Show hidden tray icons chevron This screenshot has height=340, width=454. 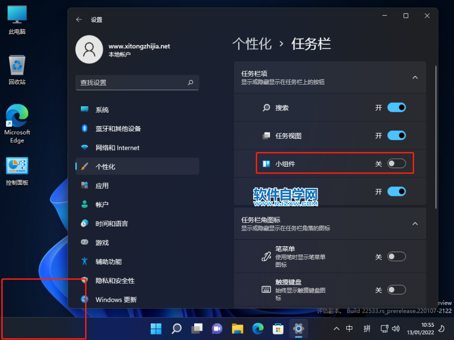point(336,329)
